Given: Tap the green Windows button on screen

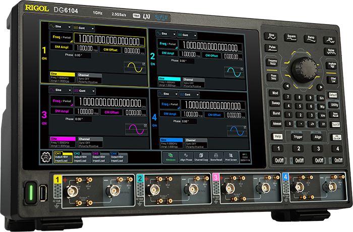Looking at the screenshot, I should (170, 158).
